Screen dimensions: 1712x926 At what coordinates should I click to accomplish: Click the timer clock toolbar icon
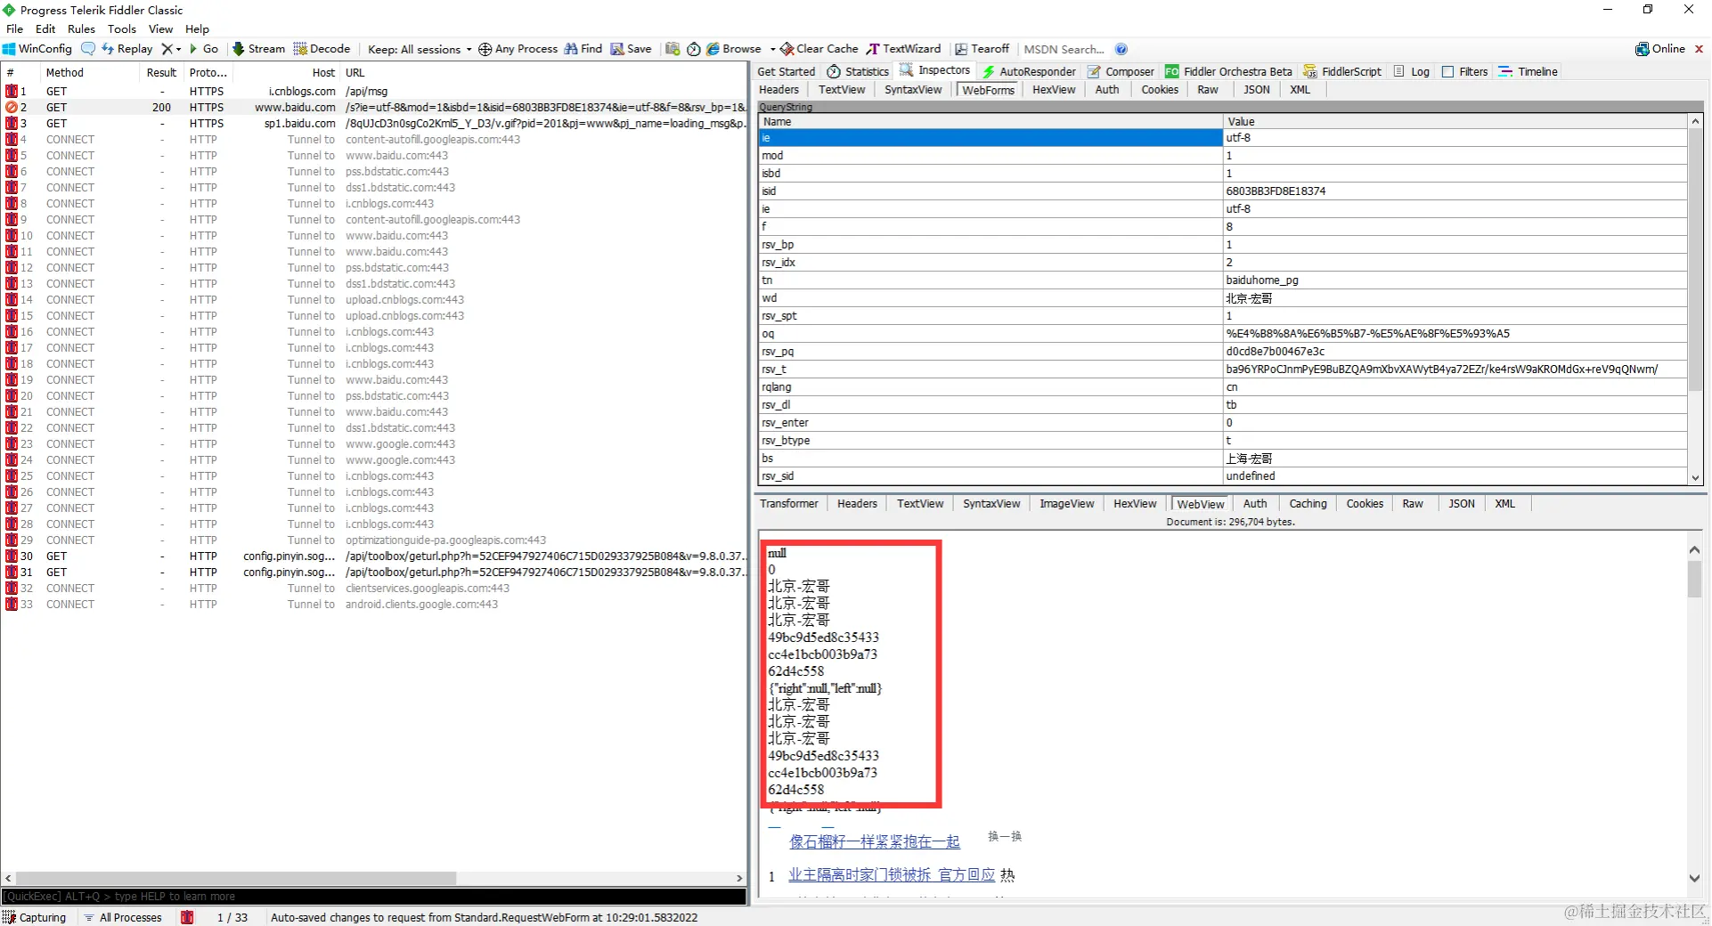click(693, 49)
